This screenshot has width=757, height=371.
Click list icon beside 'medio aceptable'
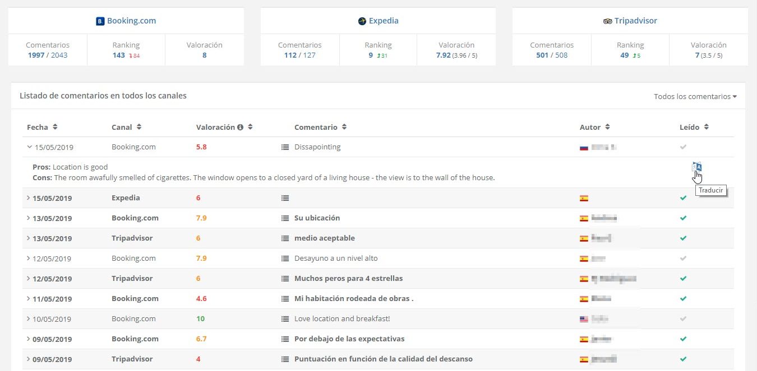point(285,238)
